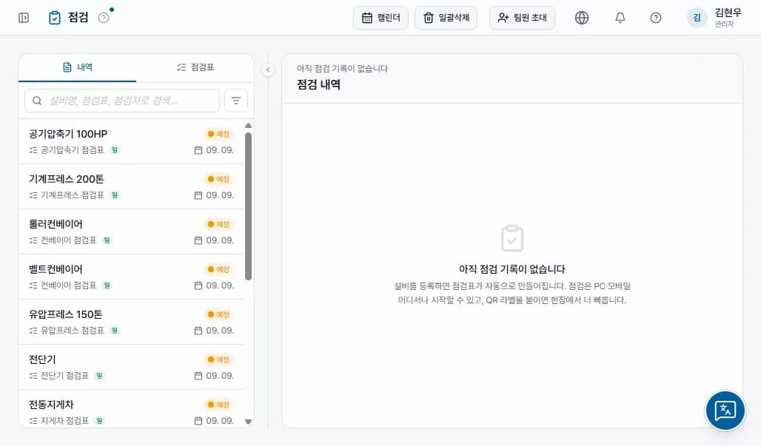761x446 pixels.
Task: Click 지게차 점검표 checklist label
Action: point(64,421)
